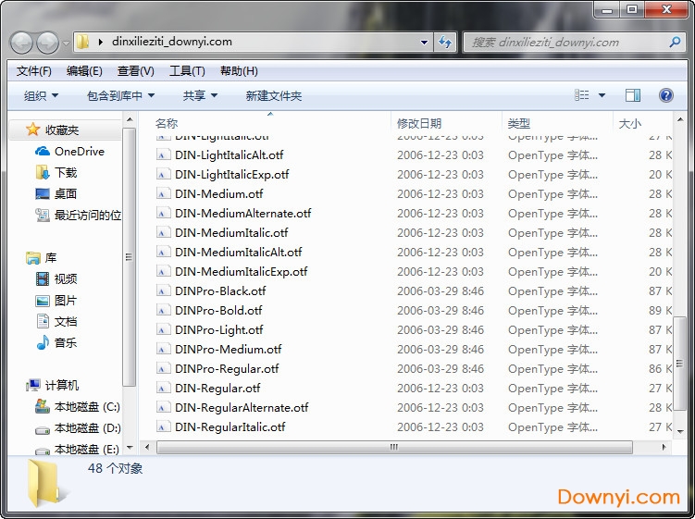The height and width of the screenshot is (519, 695).
Task: Select file DIN-MediumItalicExp.otf
Action: tap(242, 271)
